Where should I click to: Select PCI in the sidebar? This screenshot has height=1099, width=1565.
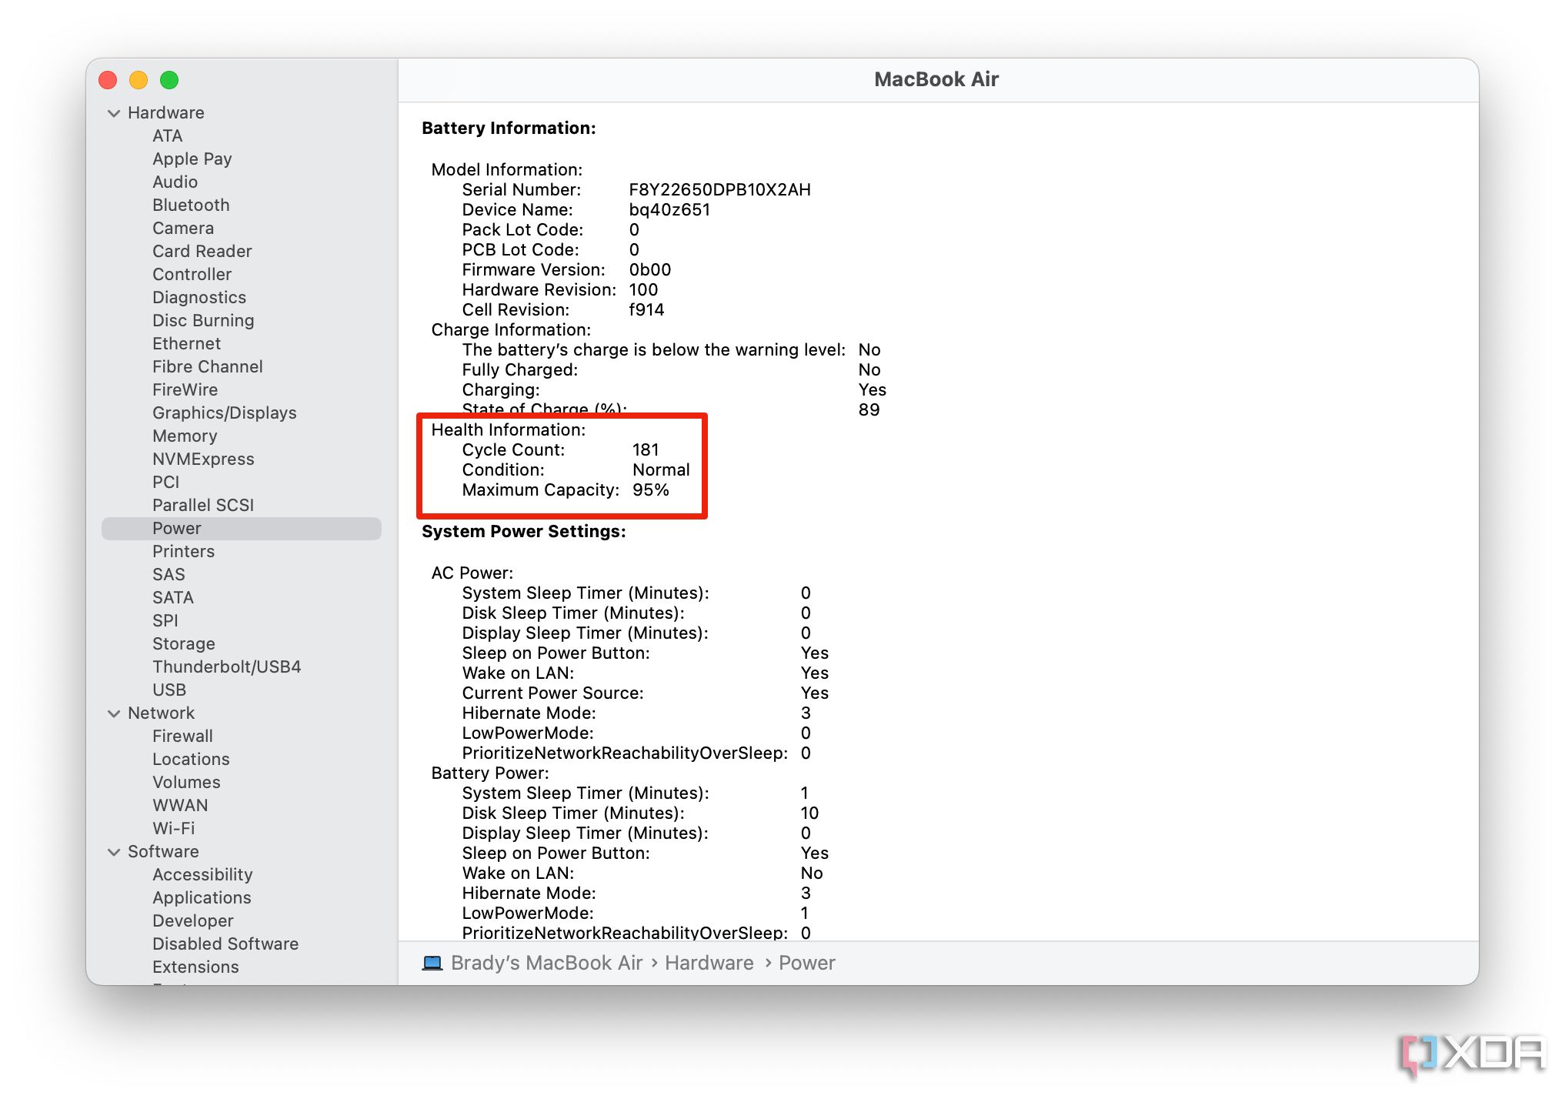click(x=165, y=483)
